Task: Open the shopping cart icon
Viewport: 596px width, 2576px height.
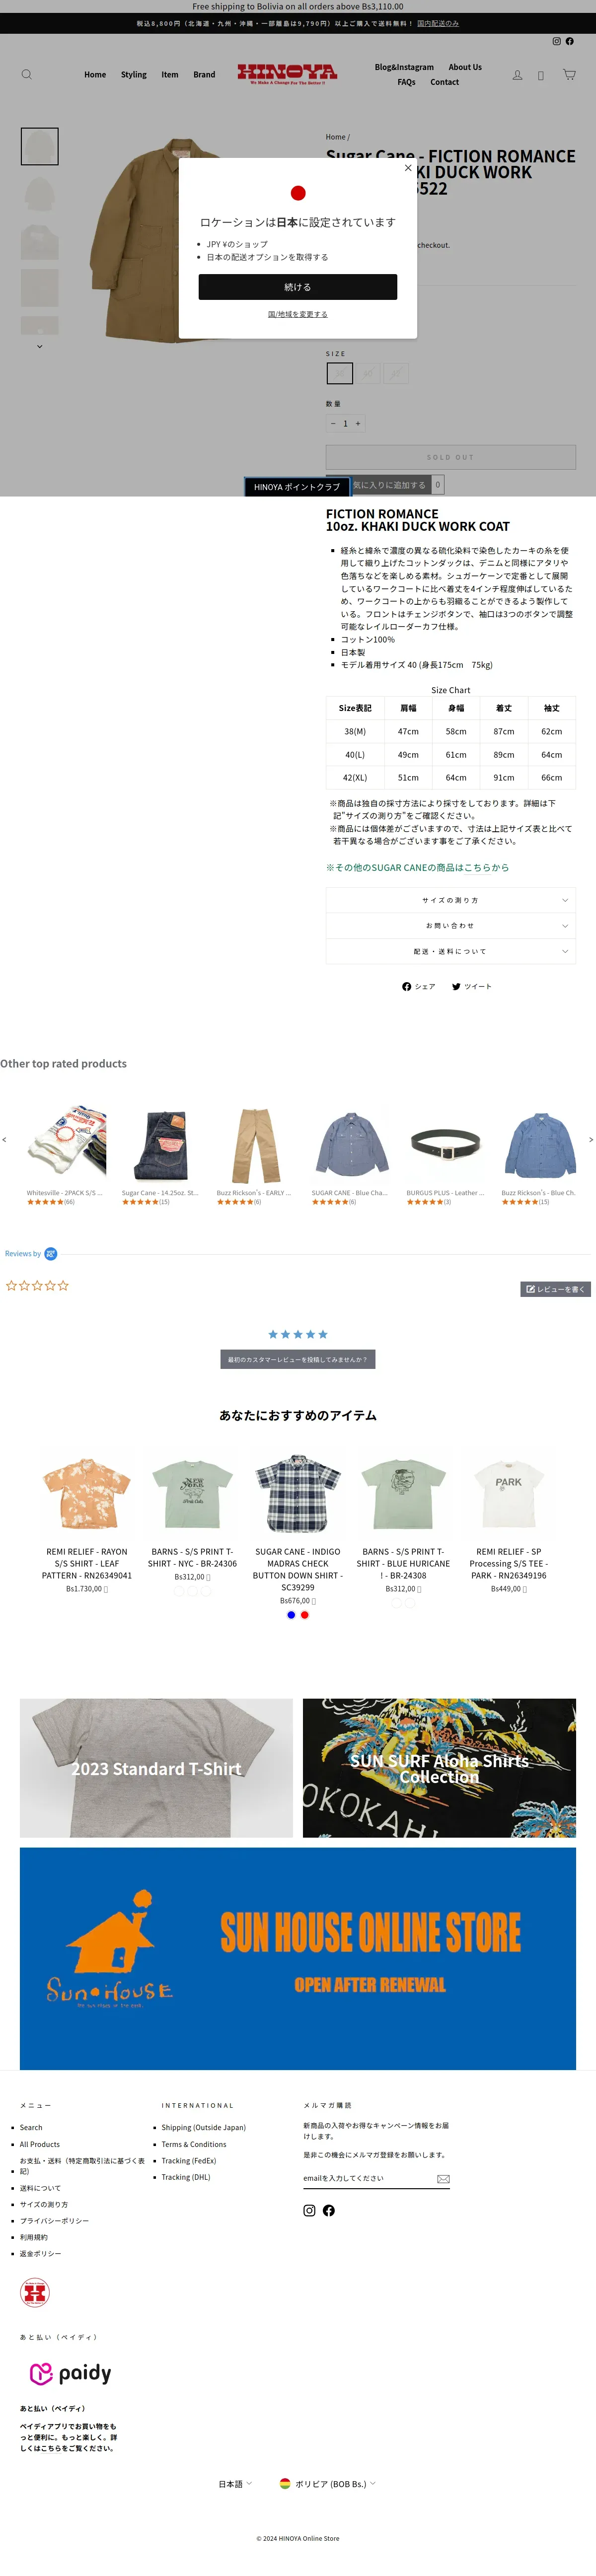Action: tap(569, 74)
